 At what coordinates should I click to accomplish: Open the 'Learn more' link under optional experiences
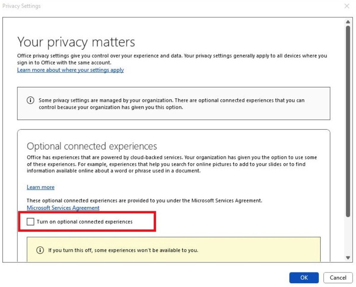coord(40,187)
